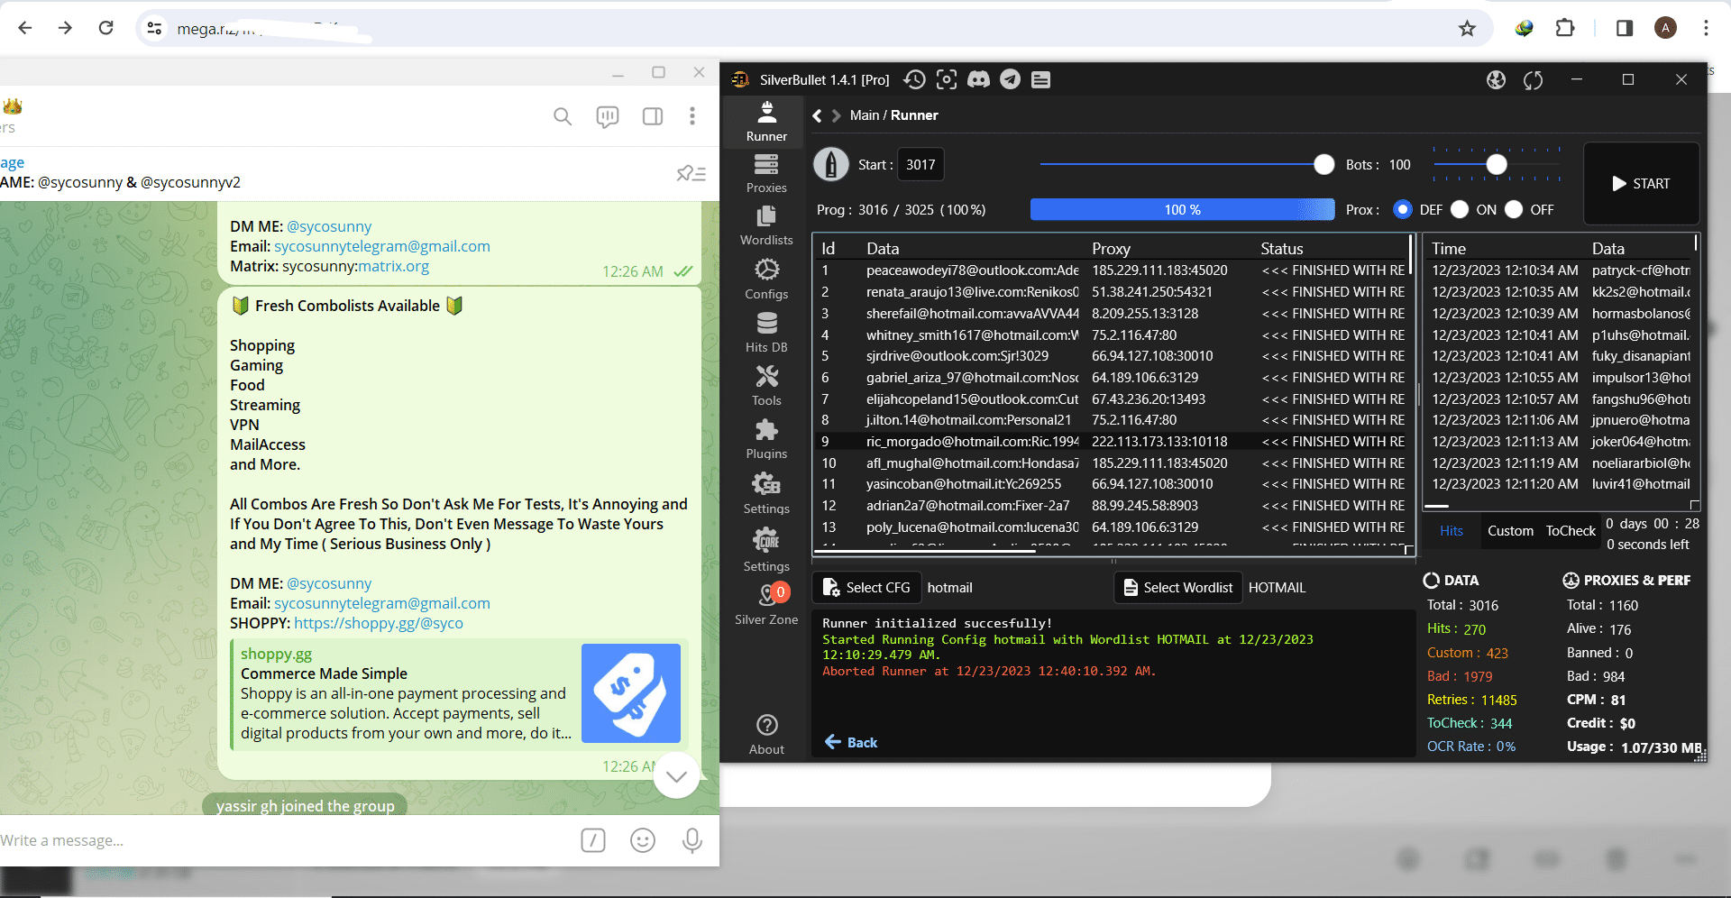This screenshot has width=1731, height=898.
Task: Reload the browser page
Action: [x=105, y=28]
